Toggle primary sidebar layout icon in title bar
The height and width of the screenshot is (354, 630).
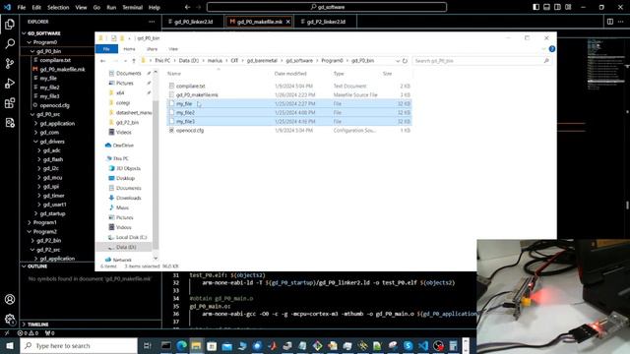(x=535, y=7)
